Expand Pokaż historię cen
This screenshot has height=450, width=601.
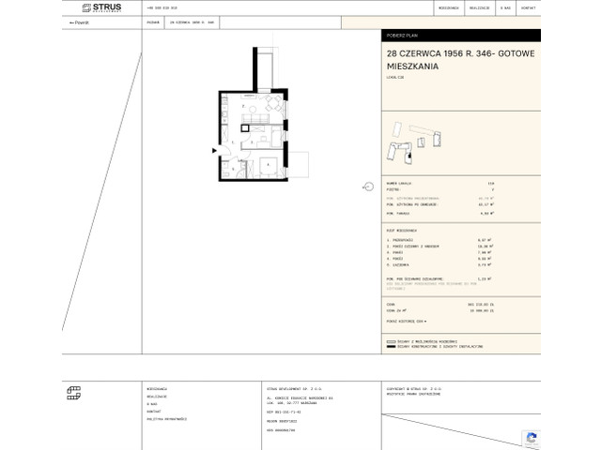(x=406, y=321)
